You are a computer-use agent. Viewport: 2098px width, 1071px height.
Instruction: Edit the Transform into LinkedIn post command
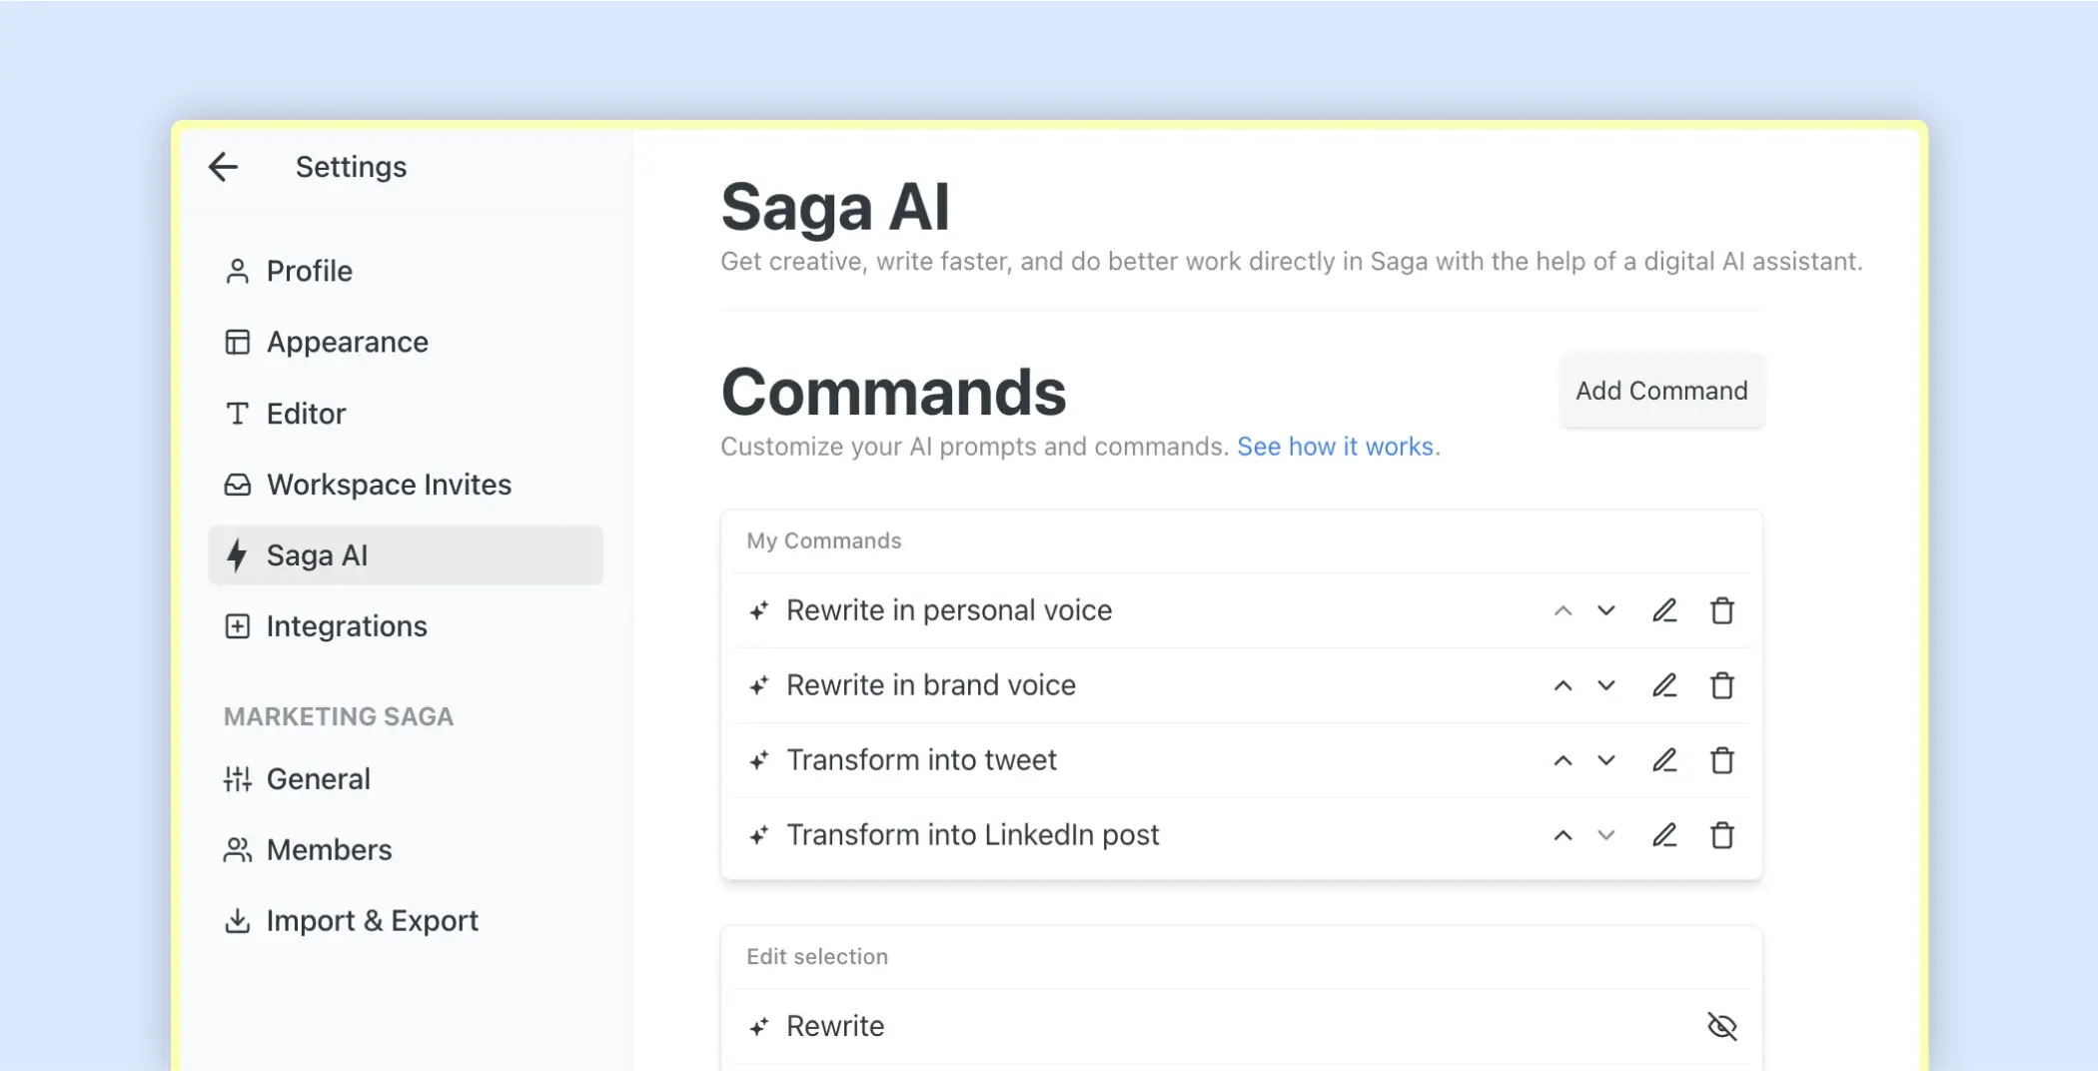click(x=1664, y=835)
